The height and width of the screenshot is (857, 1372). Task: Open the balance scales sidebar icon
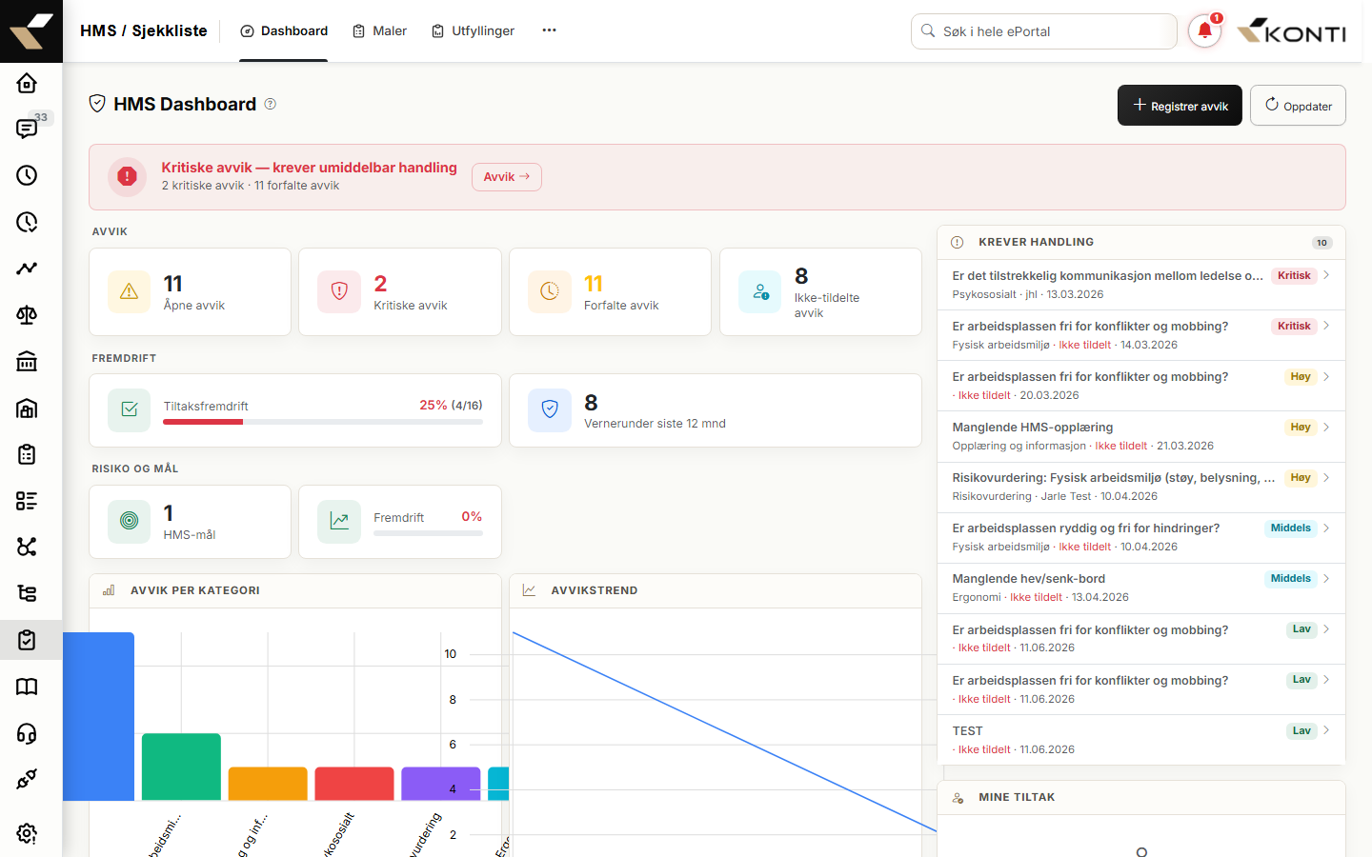pos(27,315)
